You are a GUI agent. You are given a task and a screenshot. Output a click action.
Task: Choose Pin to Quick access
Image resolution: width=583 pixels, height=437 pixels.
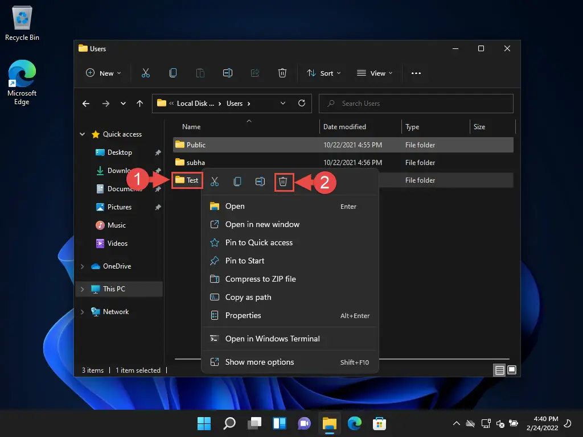[290, 242]
